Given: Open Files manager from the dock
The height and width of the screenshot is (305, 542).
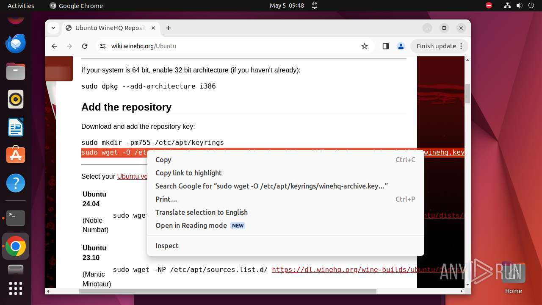Looking at the screenshot, I should (x=16, y=72).
